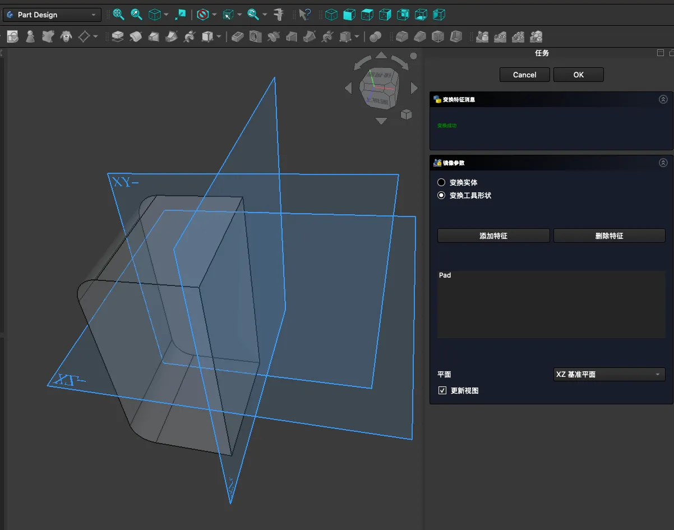Viewport: 674px width, 530px height.
Task: Open the Part Design workbench dropdown
Action: point(52,15)
